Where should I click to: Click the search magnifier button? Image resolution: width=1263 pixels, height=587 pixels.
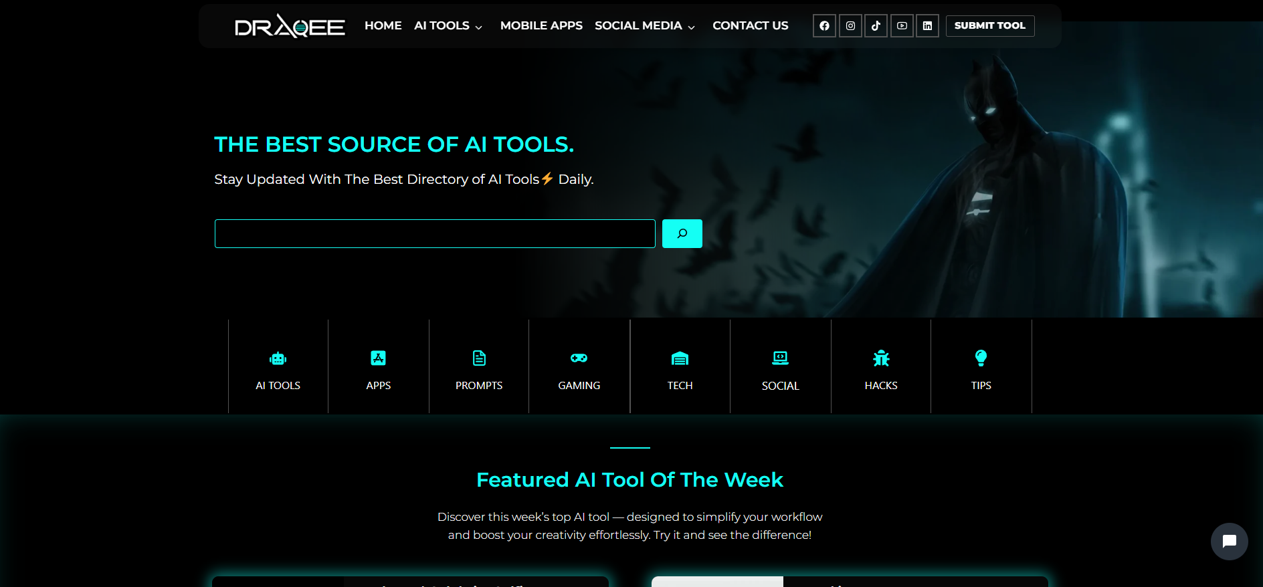(682, 233)
